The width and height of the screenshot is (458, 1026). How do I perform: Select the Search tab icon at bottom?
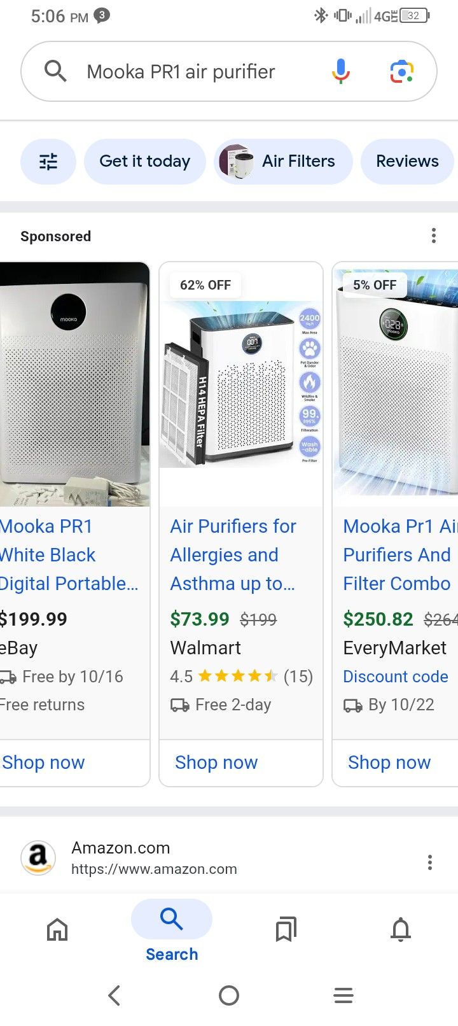[171, 919]
